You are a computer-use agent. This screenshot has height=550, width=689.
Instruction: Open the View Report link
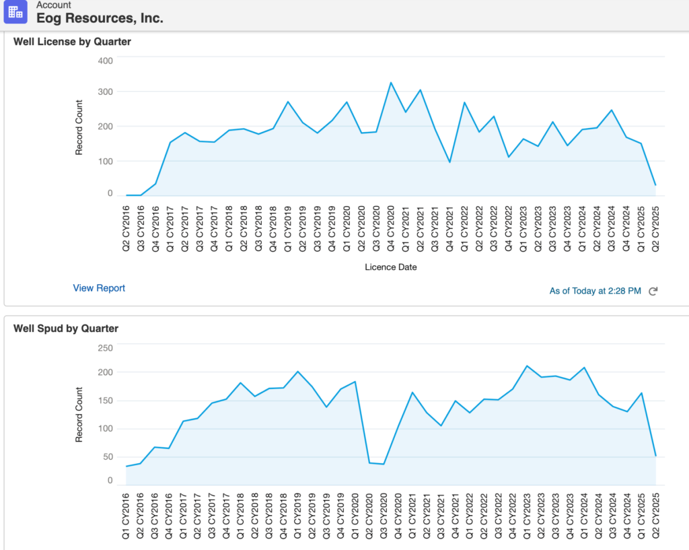pos(99,288)
